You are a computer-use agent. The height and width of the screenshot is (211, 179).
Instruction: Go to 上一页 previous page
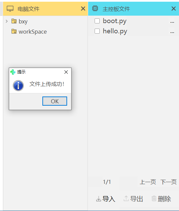tap(148, 182)
